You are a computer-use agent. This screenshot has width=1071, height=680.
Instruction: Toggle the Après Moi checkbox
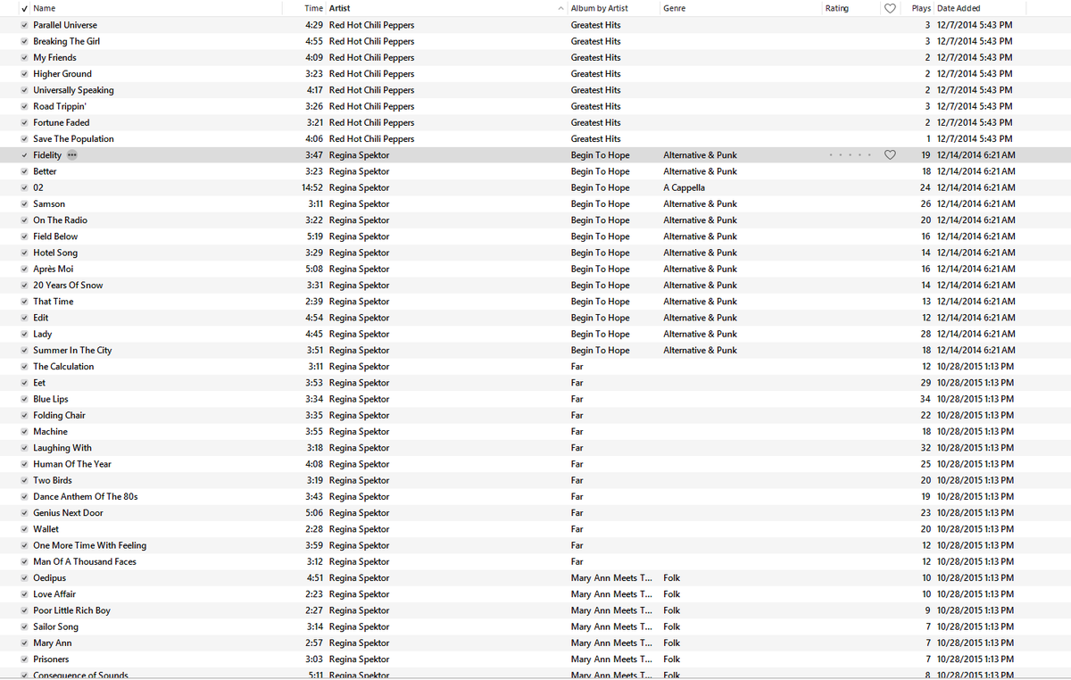24,269
